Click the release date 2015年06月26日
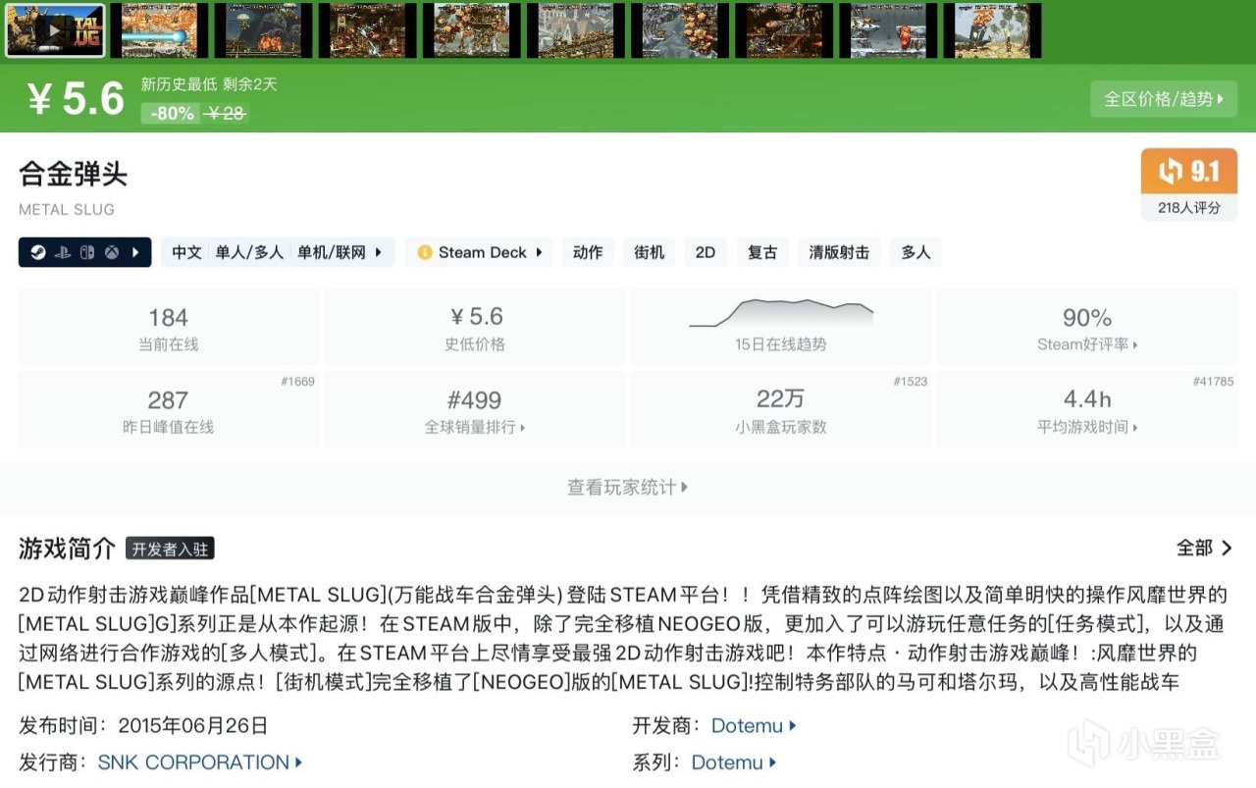 tap(192, 726)
